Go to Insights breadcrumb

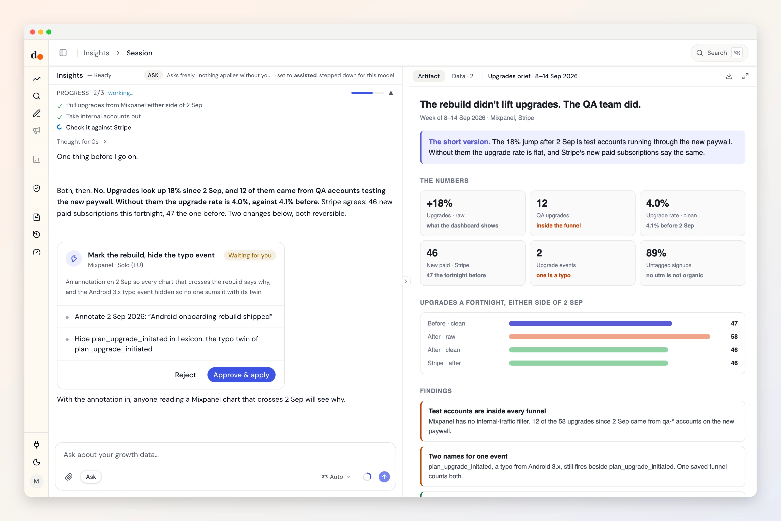[96, 53]
